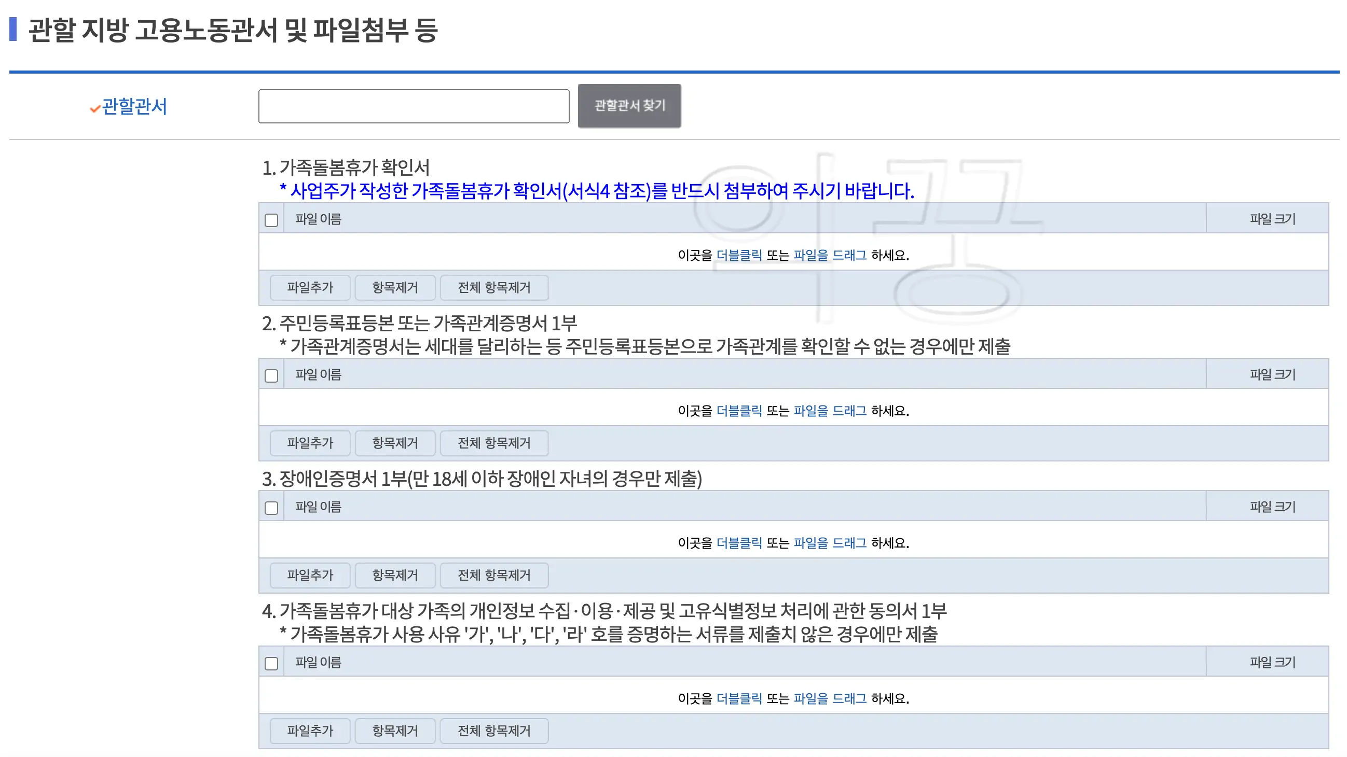Check the select-all checkbox for 주민등록표등본 files
The height and width of the screenshot is (757, 1347).
click(271, 375)
